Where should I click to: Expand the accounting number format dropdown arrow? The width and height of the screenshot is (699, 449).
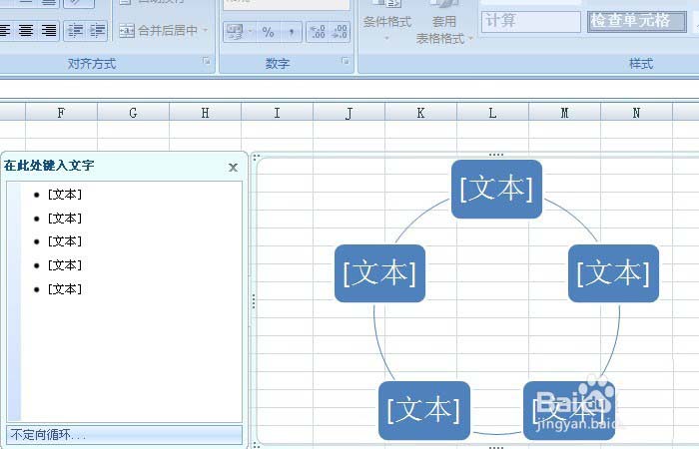(250, 31)
